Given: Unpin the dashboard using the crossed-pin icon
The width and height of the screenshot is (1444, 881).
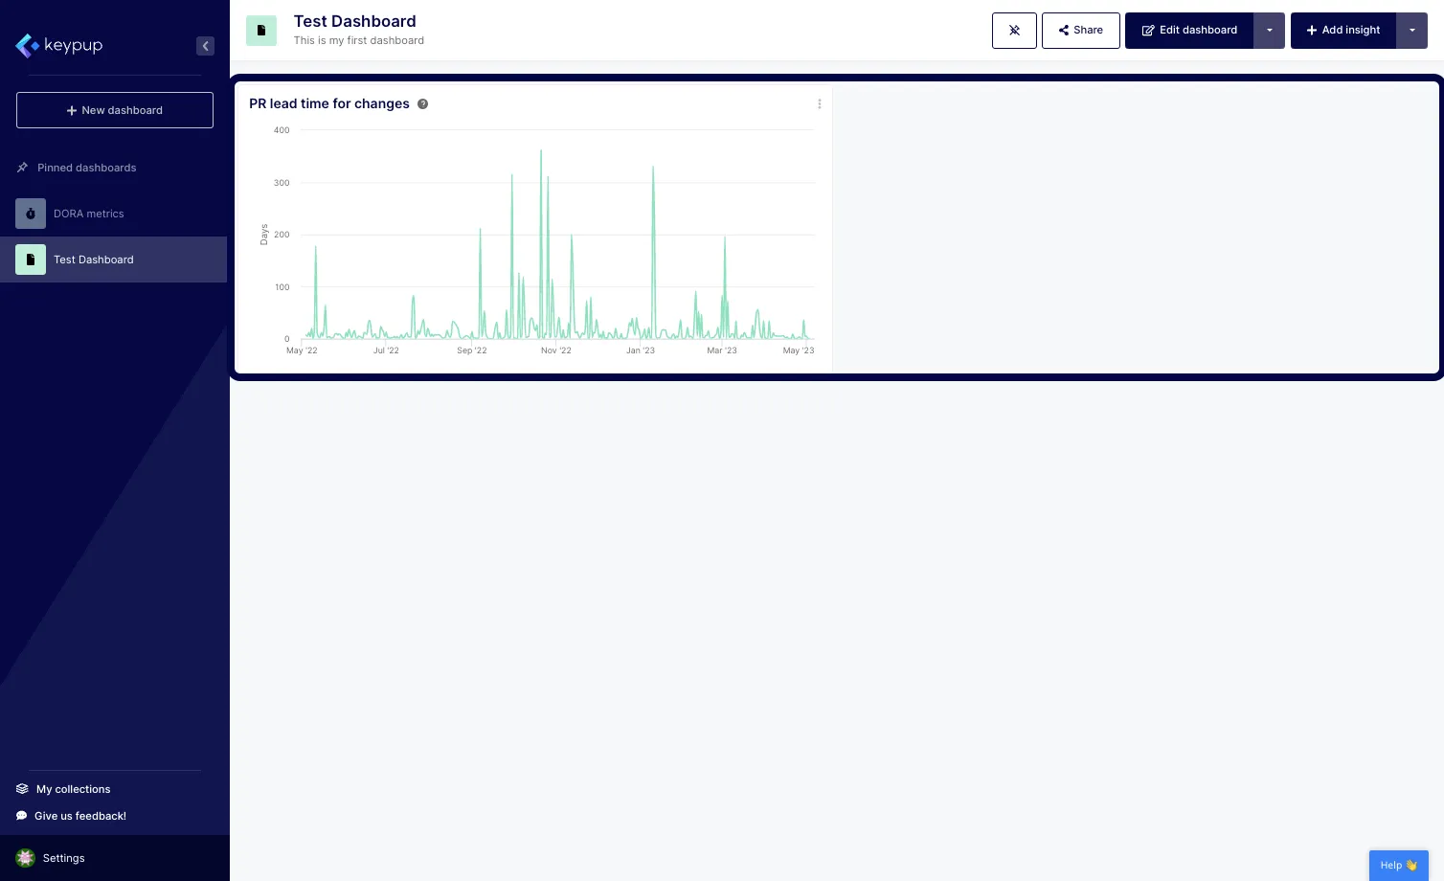Looking at the screenshot, I should [1014, 30].
